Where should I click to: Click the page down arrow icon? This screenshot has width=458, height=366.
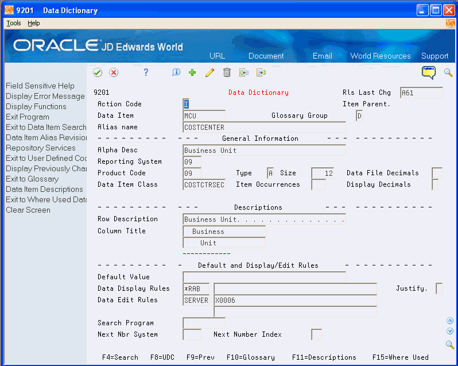[450, 331]
